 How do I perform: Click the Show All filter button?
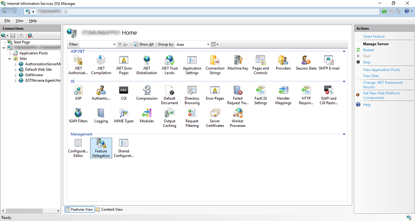click(x=144, y=44)
